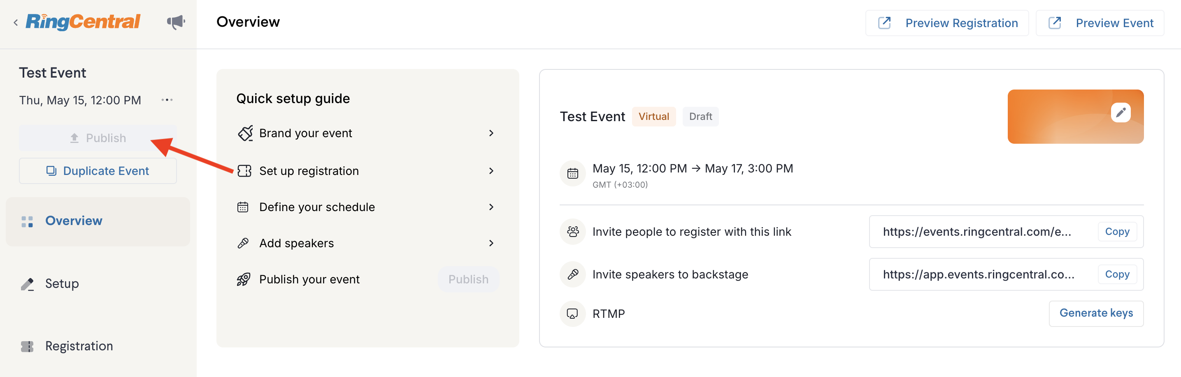Click the Registration ticket icon in sidebar
This screenshot has height=377, width=1181.
27,346
